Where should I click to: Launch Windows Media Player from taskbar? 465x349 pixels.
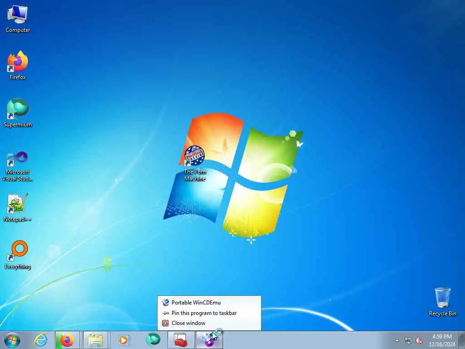click(124, 340)
